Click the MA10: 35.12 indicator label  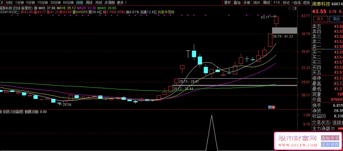[x=66, y=8]
